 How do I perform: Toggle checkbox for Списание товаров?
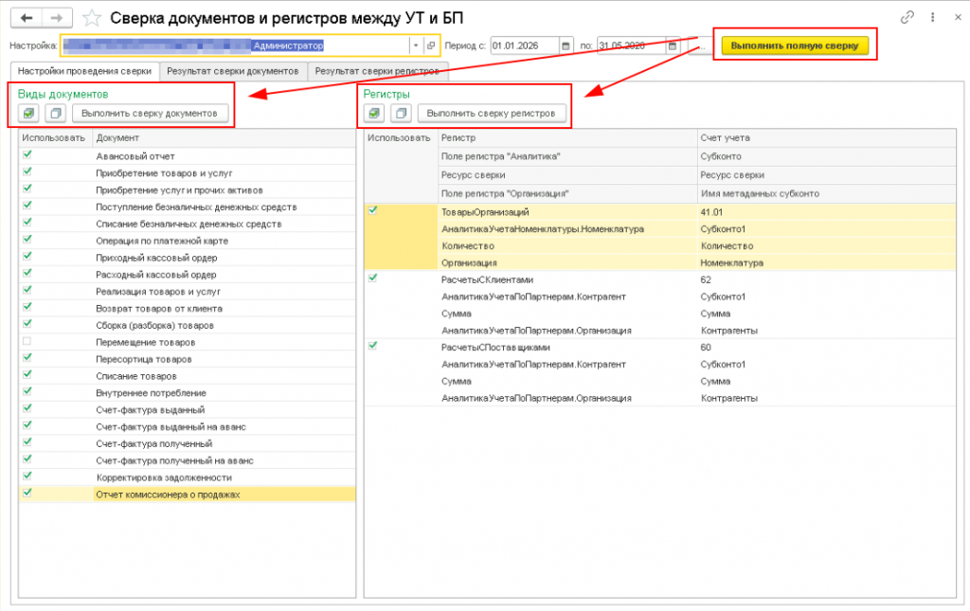click(27, 375)
